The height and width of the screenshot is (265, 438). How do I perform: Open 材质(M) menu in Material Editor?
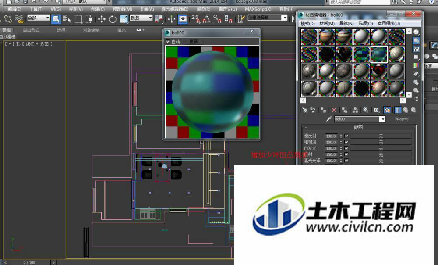pos(327,24)
